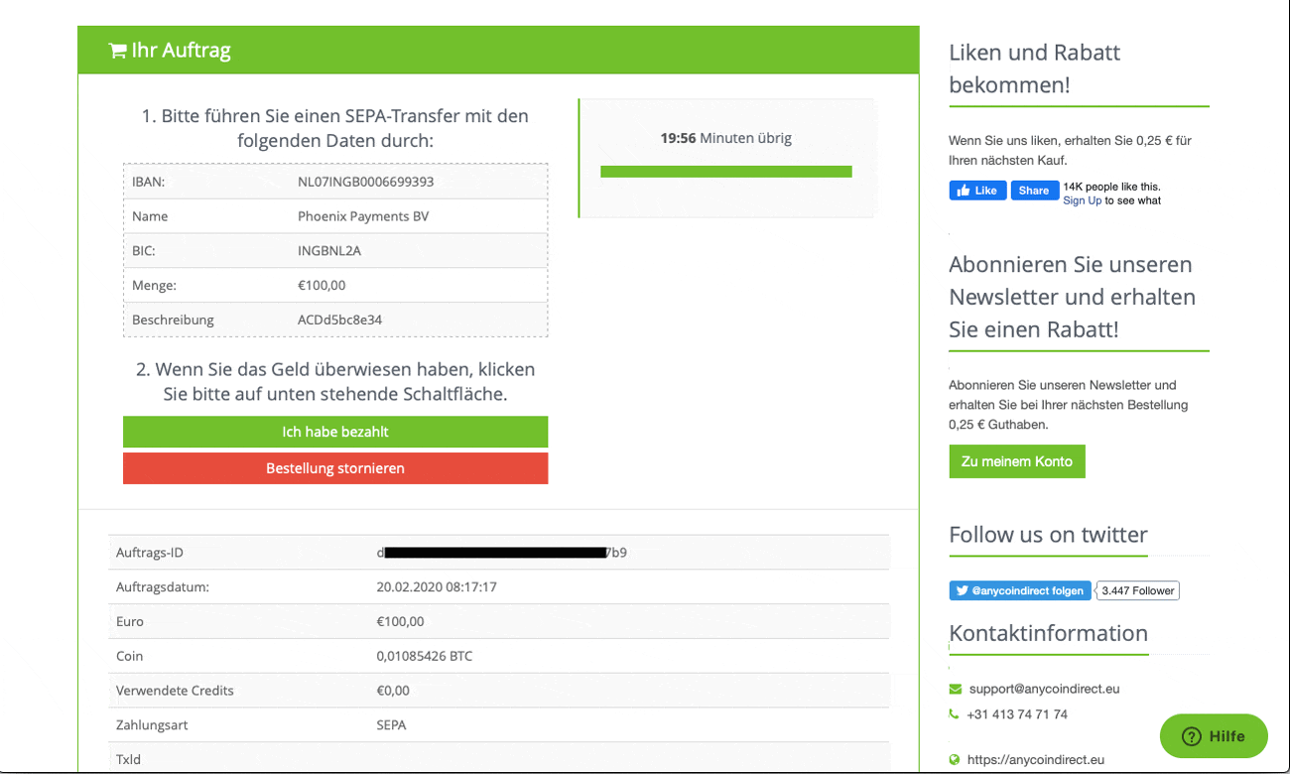Click the Facebook 'Sign Up' link
This screenshot has width=1290, height=774.
1082,200
